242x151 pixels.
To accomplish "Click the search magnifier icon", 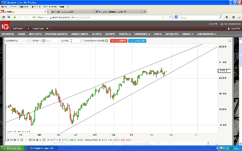I will pos(220,17).
